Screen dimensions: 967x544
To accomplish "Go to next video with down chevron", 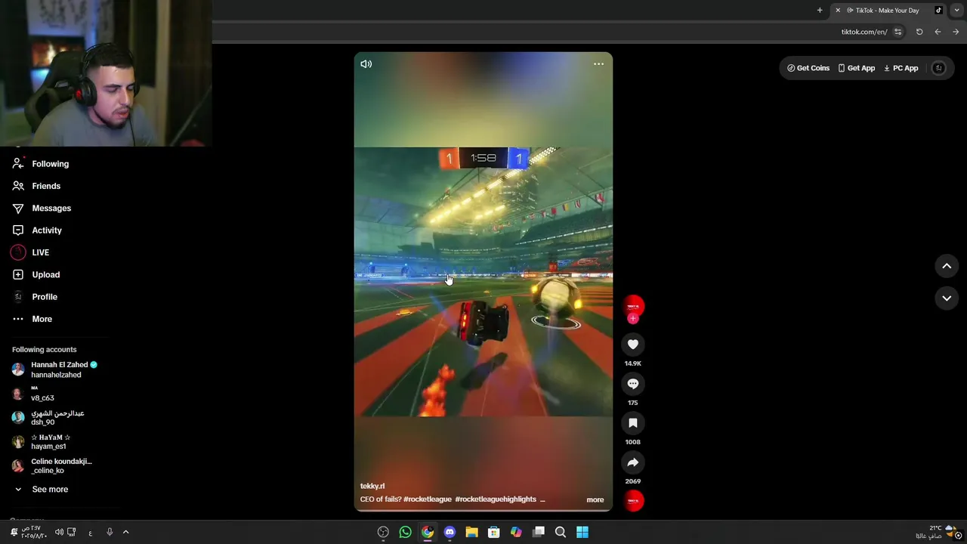I will (x=947, y=298).
